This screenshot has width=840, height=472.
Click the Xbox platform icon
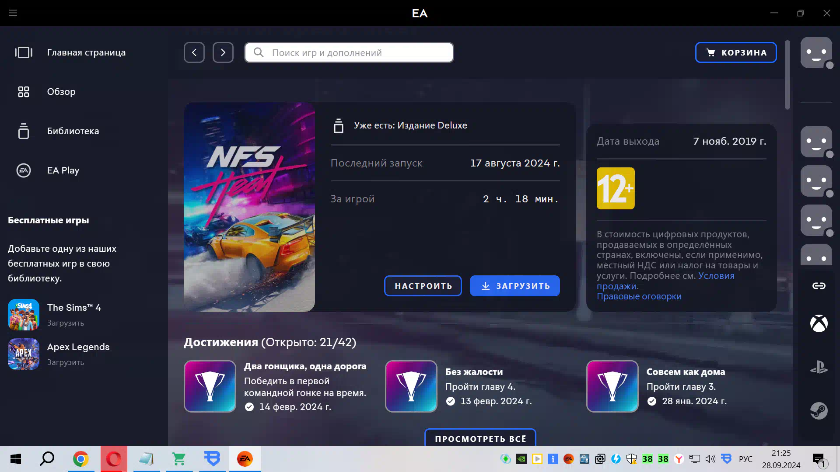click(819, 323)
